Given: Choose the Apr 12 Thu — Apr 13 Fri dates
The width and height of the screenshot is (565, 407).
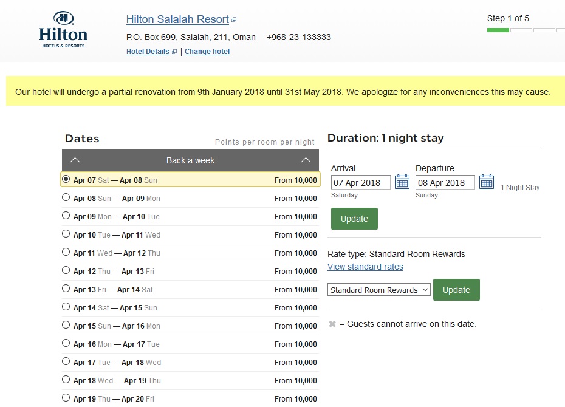Looking at the screenshot, I should click(x=66, y=270).
